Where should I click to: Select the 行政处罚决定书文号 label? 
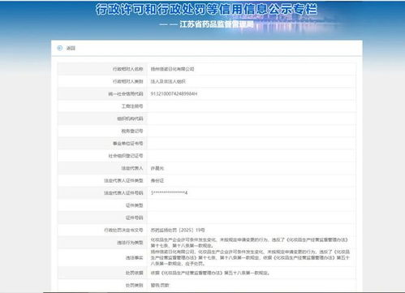(x=123, y=231)
